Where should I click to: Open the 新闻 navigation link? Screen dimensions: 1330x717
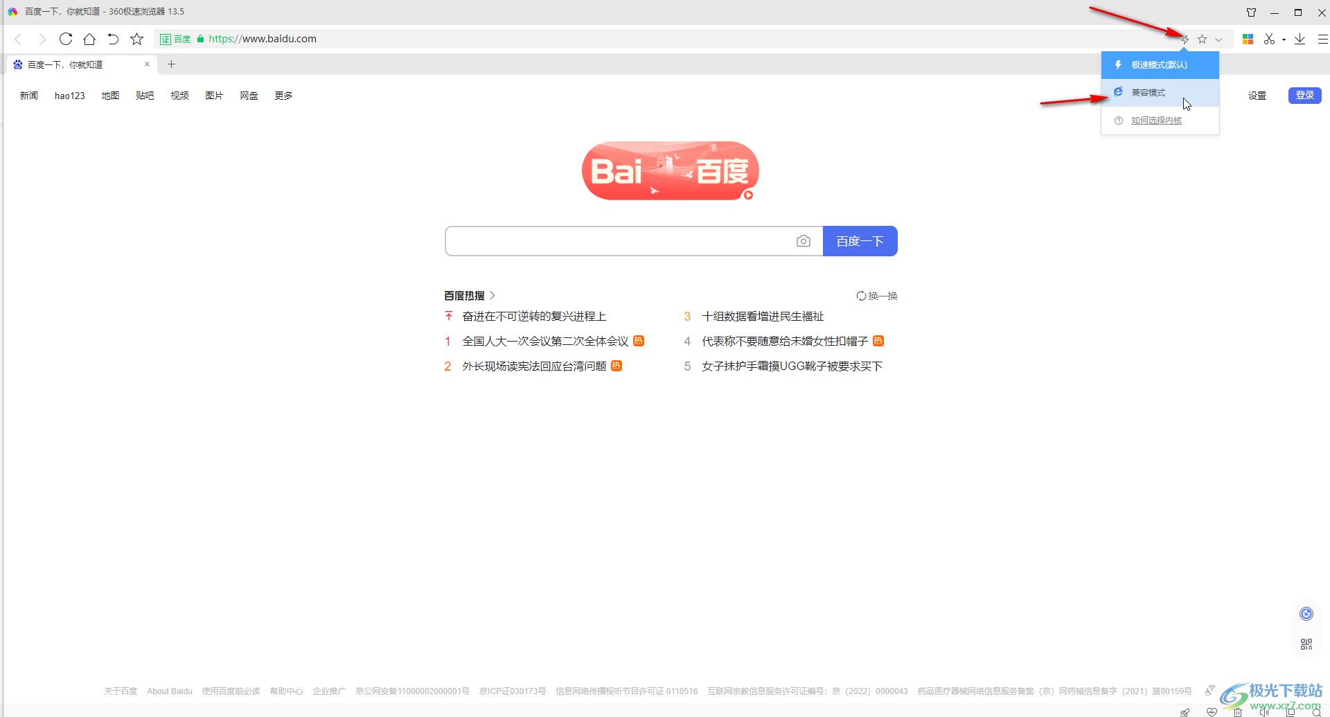(x=29, y=96)
